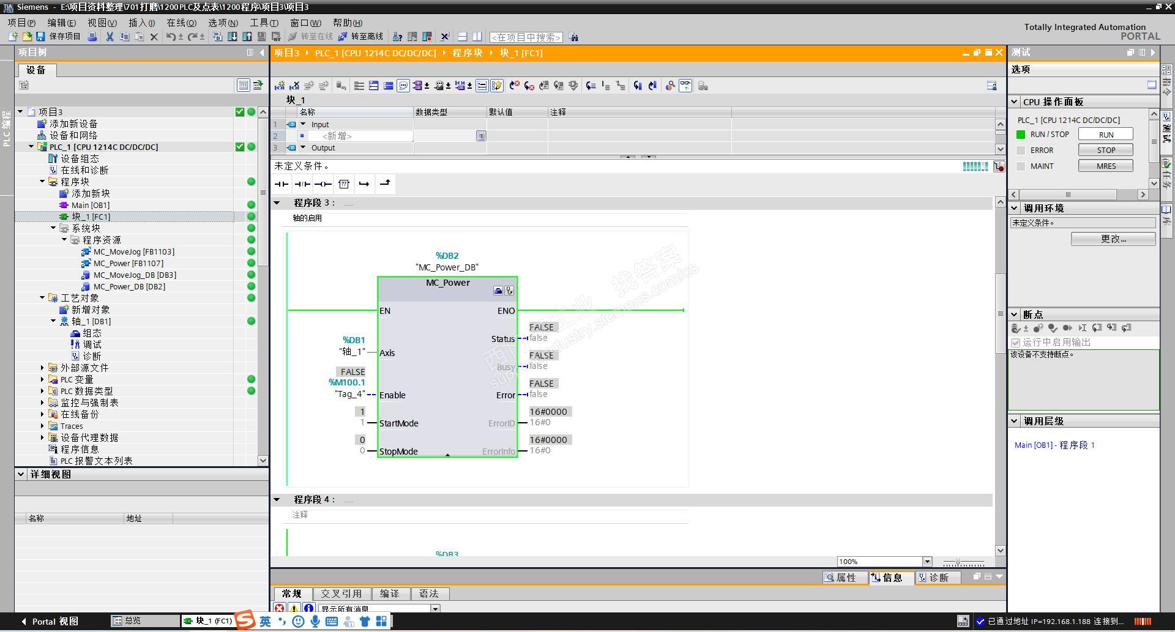The image size is (1175, 632).
Task: Click the split editor vertically icon
Action: (477, 37)
